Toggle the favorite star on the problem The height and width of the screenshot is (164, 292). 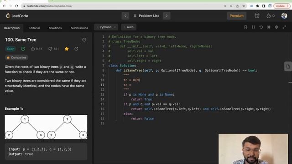[x=67, y=49]
